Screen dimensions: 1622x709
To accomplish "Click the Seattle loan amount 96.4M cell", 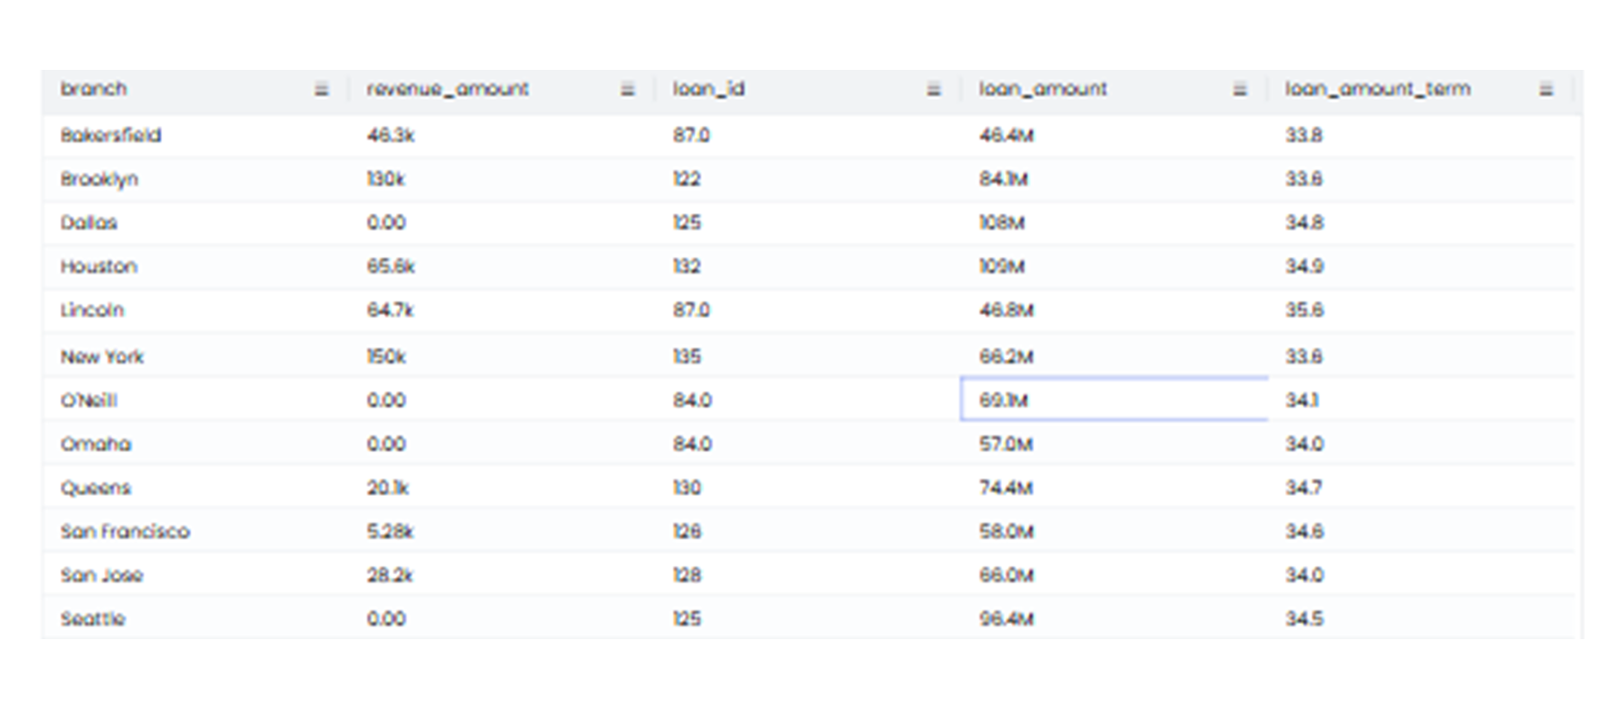I will (1006, 619).
